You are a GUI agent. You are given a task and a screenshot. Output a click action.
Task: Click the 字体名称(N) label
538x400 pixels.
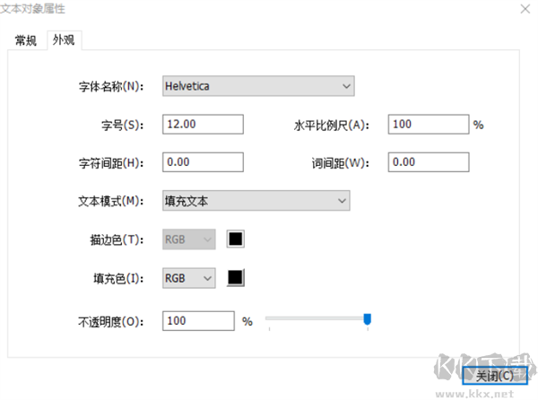tap(111, 87)
